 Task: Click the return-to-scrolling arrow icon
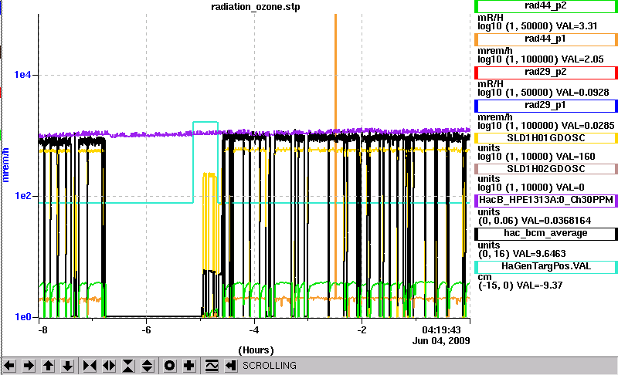[x=231, y=366]
